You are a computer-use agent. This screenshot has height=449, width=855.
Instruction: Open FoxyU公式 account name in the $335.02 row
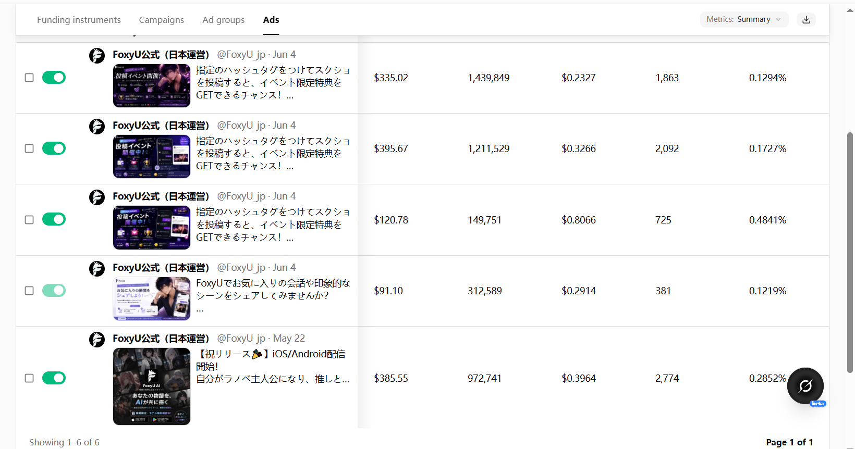(x=161, y=55)
